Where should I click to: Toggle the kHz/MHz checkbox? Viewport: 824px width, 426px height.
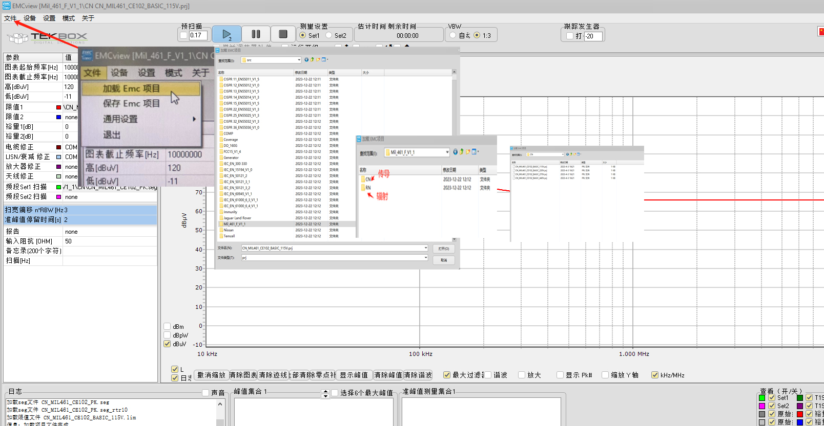pyautogui.click(x=655, y=375)
